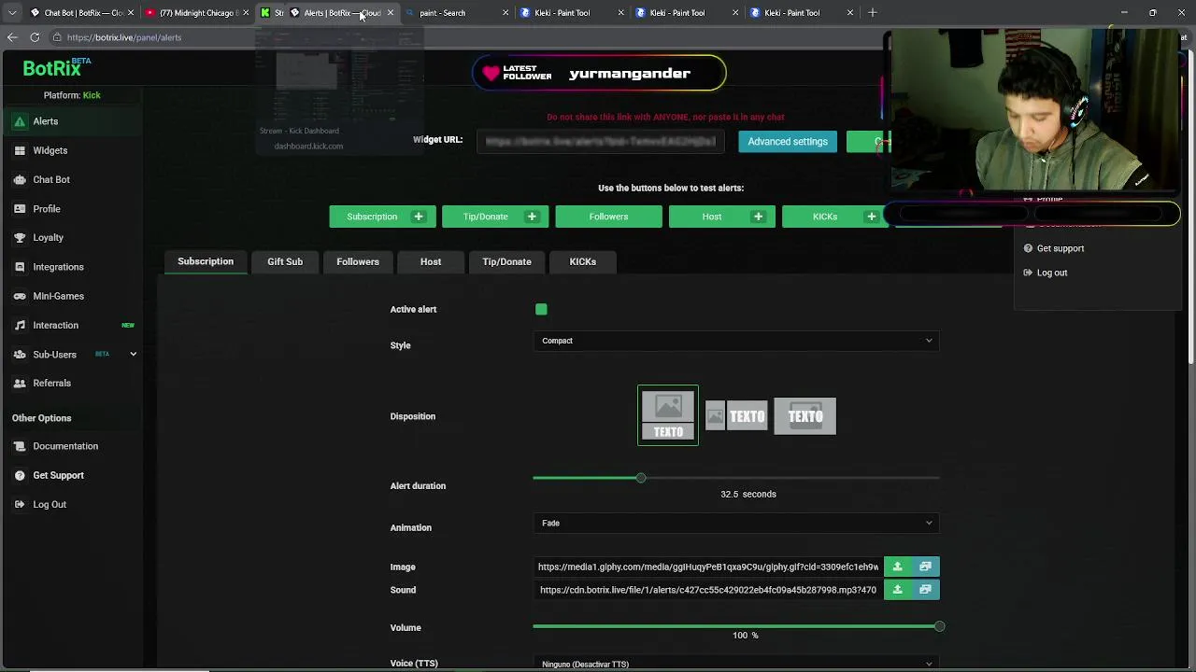
Task: Click the plus on Host test button
Action: (758, 217)
